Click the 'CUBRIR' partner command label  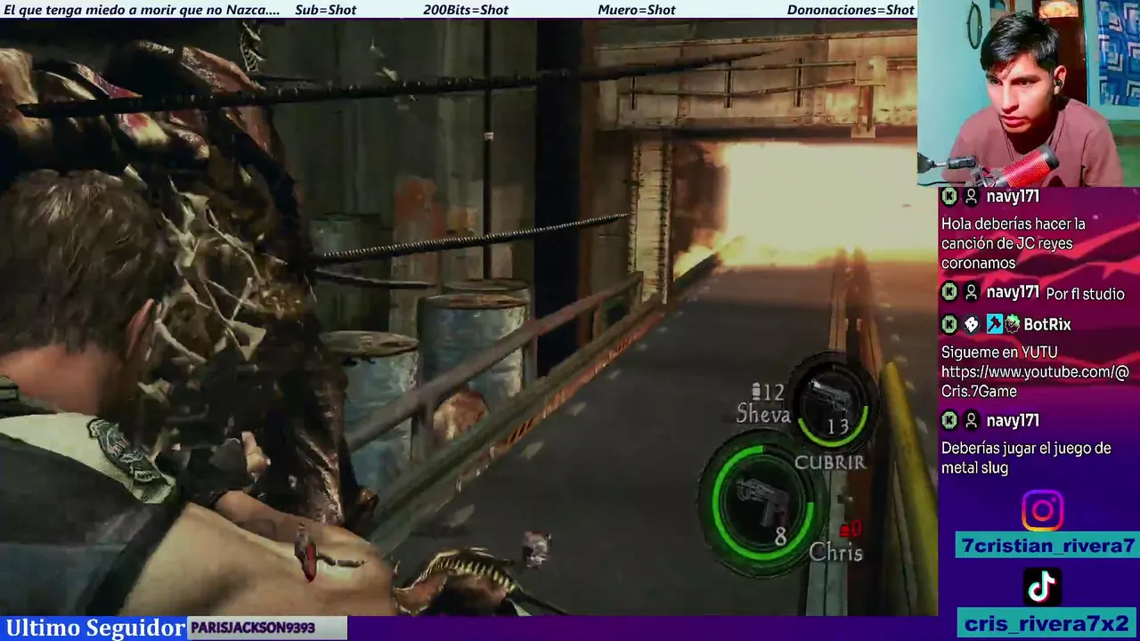click(829, 462)
